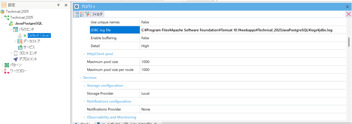
Task: Click the ワークフロー diagram icon
Action: (7, 71)
